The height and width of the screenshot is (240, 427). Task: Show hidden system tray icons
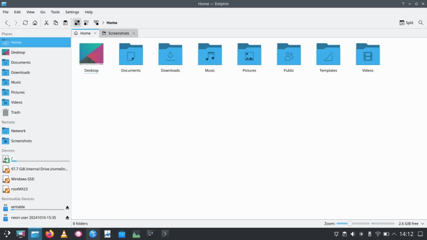[395, 234]
